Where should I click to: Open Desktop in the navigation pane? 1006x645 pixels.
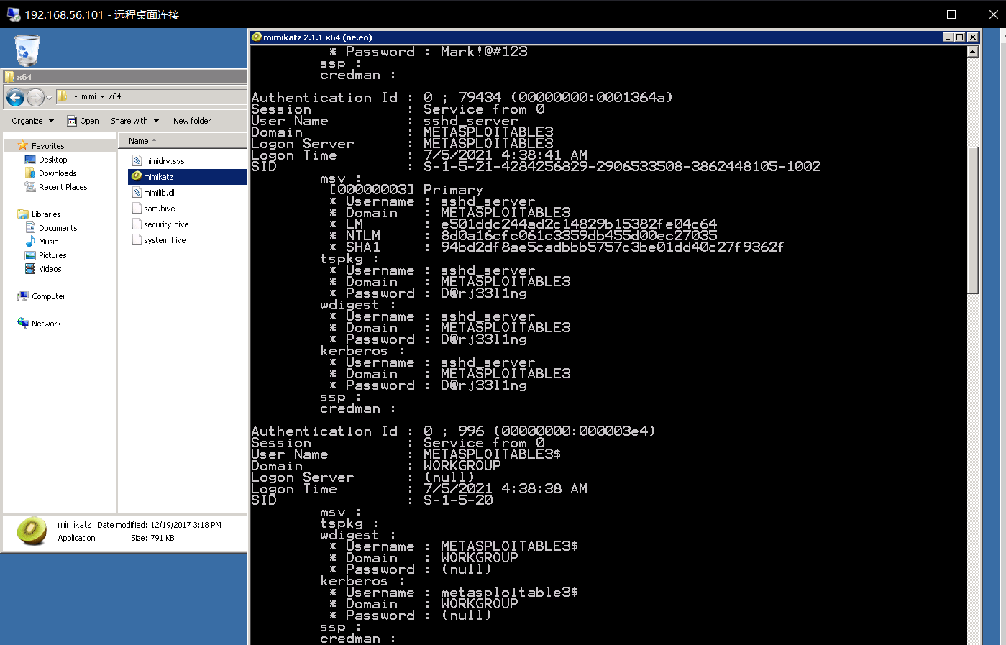pos(52,160)
